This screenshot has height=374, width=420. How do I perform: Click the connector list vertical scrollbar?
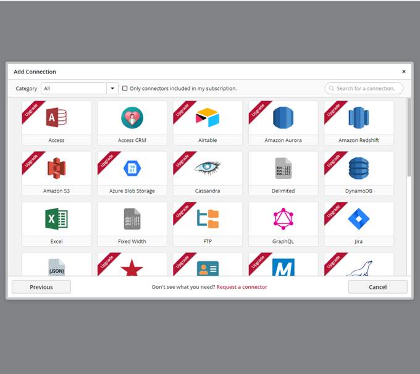pyautogui.click(x=409, y=137)
